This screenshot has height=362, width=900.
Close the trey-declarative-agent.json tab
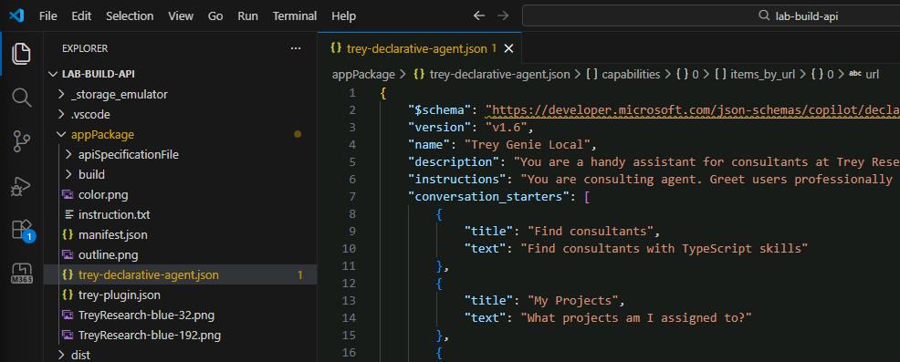point(508,48)
